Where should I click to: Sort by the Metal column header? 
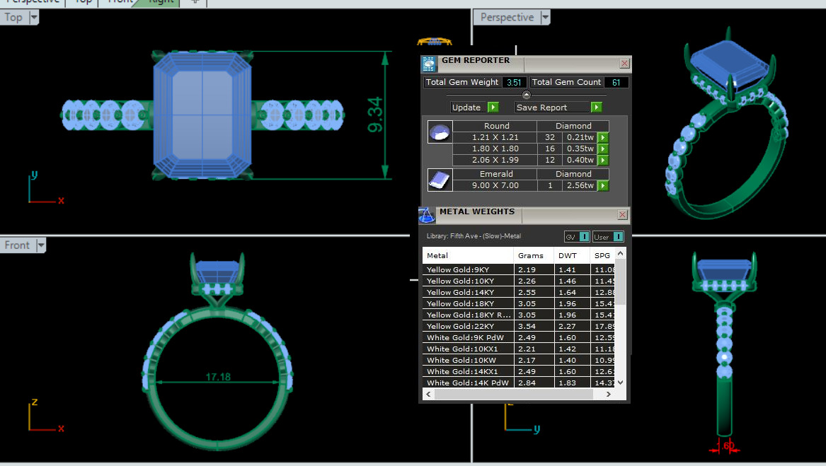(x=468, y=255)
